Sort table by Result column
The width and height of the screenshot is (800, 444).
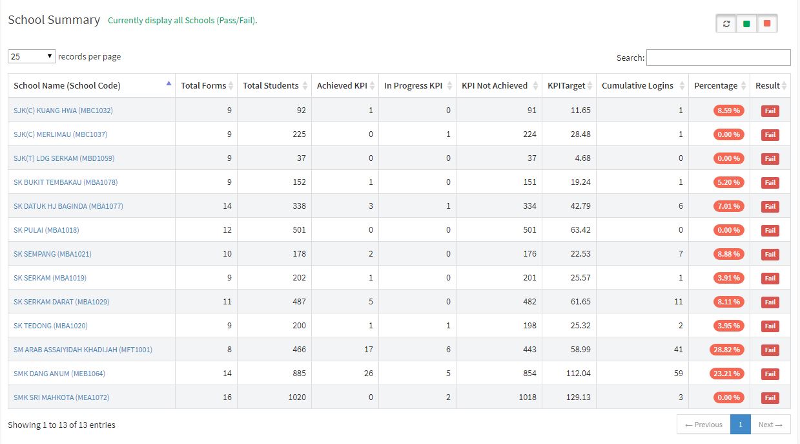click(770, 85)
